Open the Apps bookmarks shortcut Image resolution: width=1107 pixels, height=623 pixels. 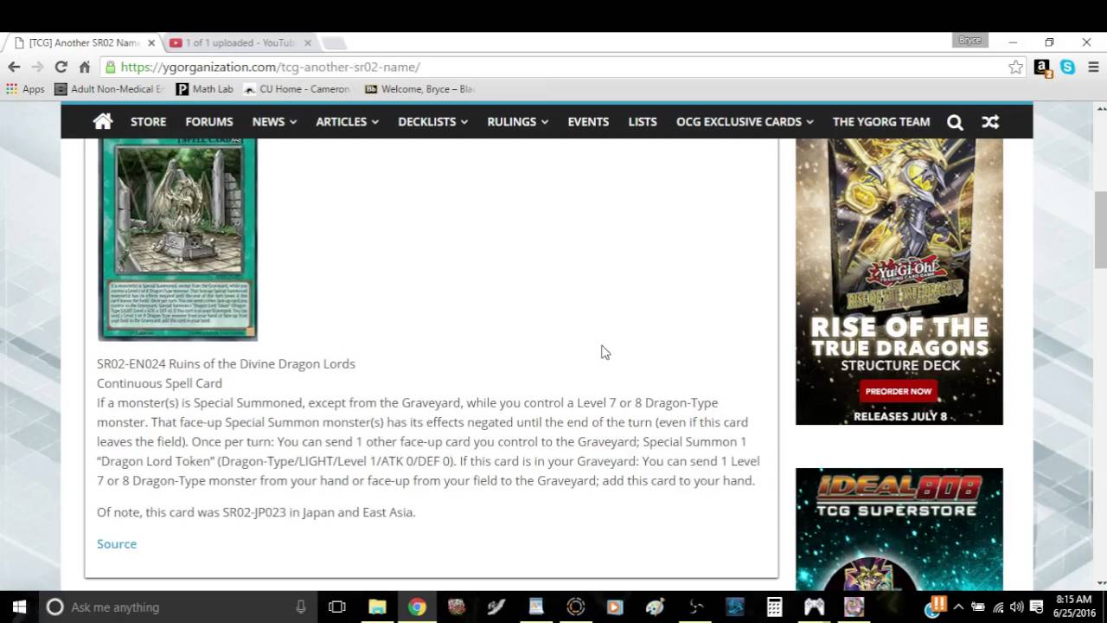pos(25,89)
